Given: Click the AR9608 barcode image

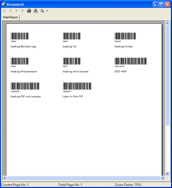Looking at the screenshot, I should tap(25, 86).
